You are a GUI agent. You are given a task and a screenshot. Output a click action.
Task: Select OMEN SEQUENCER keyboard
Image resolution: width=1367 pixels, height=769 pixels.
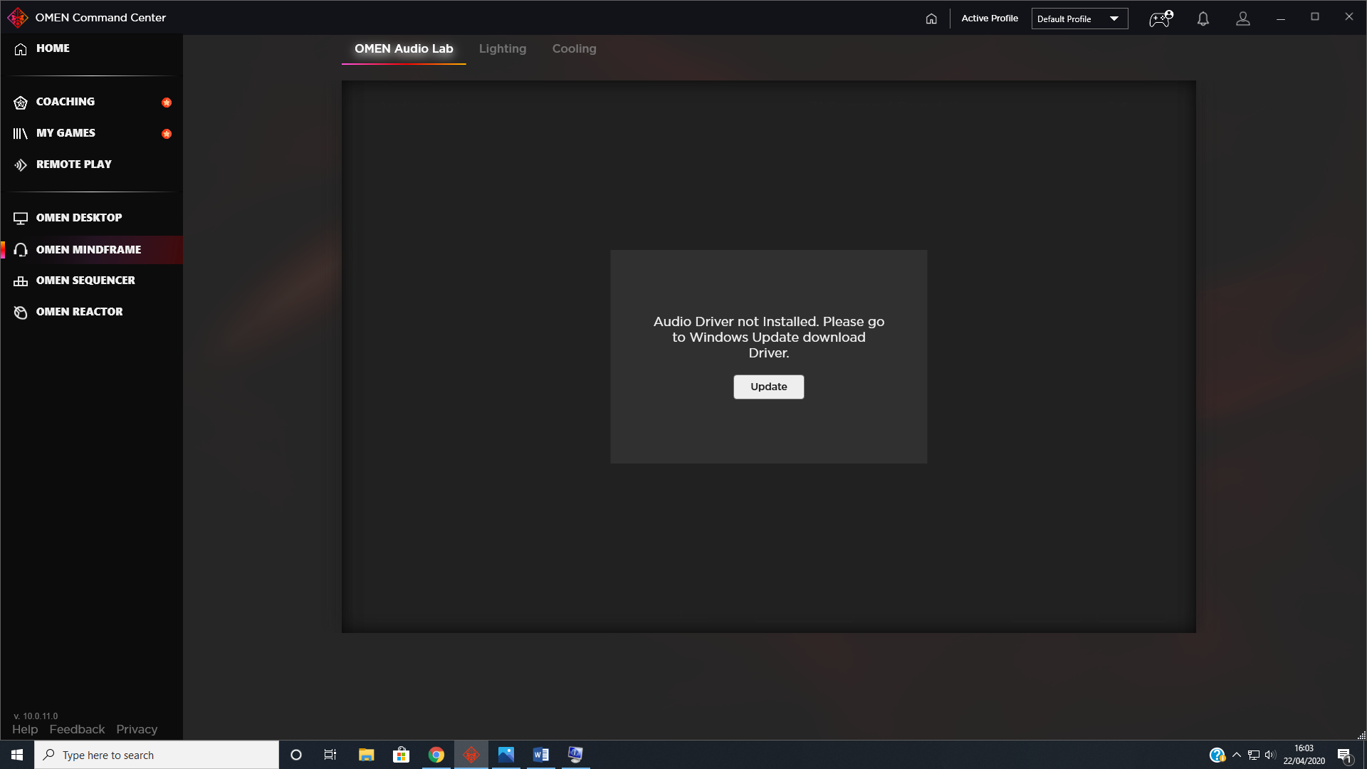coord(91,281)
